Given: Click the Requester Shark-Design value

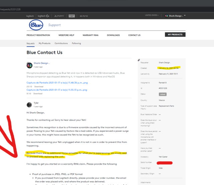Looking at the screenshot, I should click(165, 63).
